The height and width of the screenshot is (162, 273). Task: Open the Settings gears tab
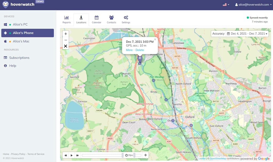coord(126,20)
